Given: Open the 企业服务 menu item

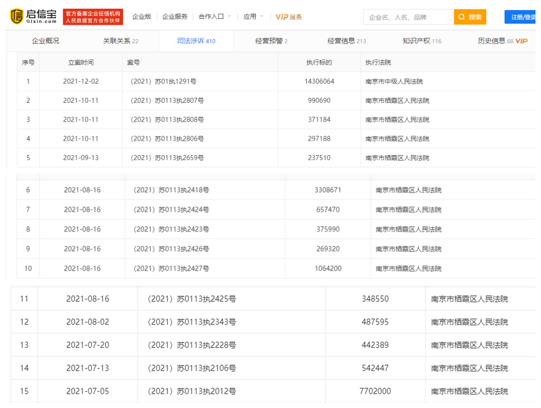Looking at the screenshot, I should [x=175, y=16].
